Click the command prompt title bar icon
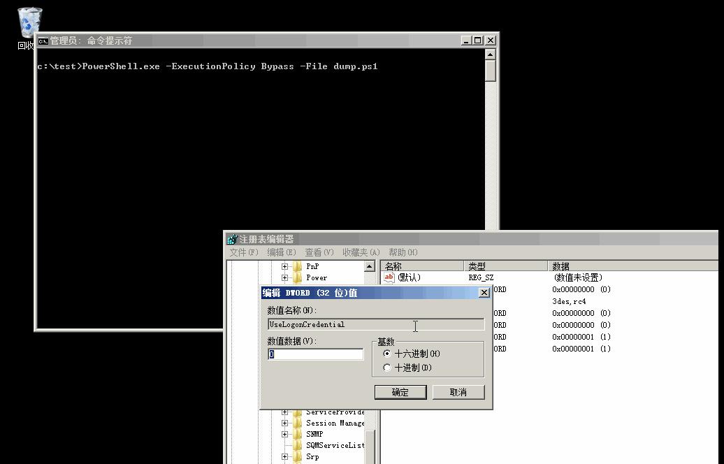724x464 pixels. [x=43, y=41]
